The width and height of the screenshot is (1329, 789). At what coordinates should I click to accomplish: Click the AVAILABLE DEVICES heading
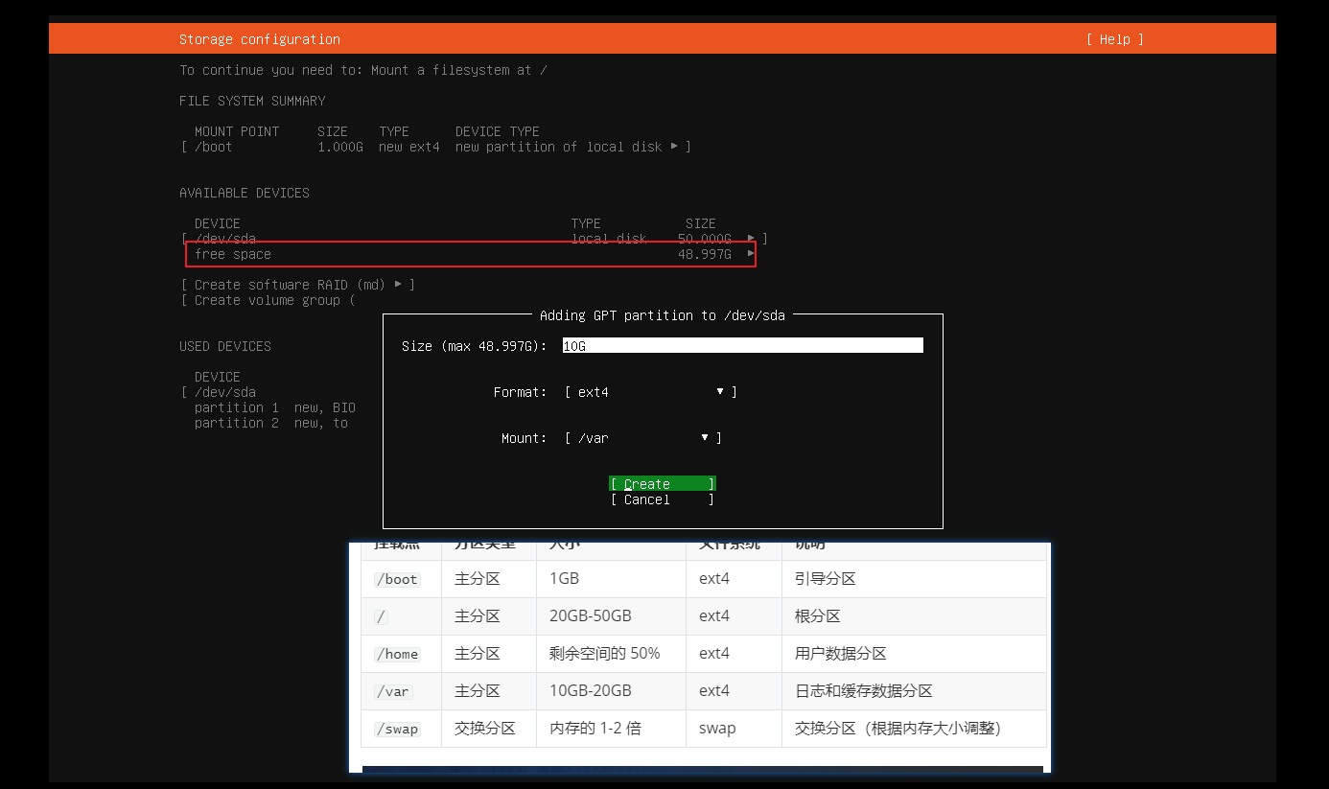tap(245, 193)
